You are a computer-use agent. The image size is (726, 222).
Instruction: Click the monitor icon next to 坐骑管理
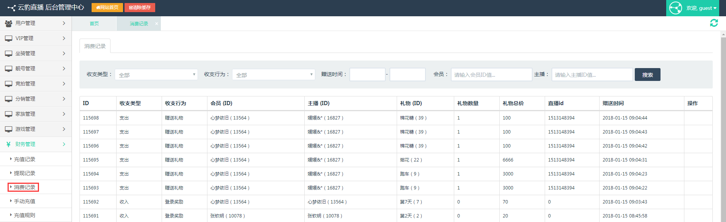pos(8,54)
